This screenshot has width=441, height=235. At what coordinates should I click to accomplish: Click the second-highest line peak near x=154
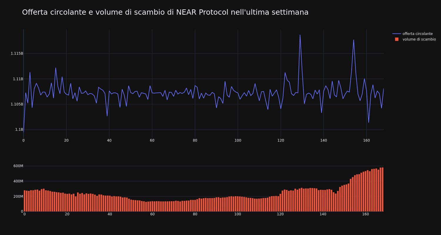tap(353, 40)
